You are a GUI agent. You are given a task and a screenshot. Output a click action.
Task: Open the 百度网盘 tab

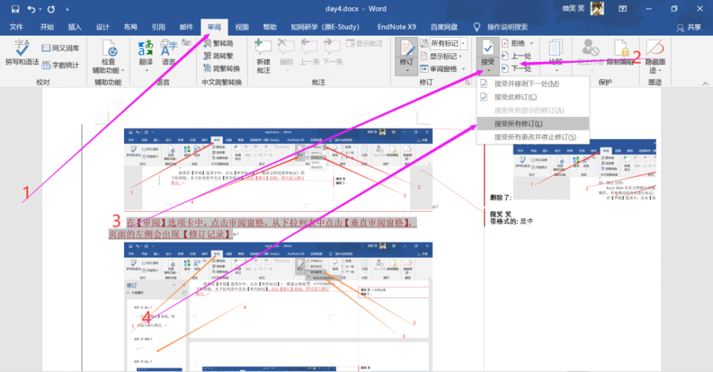tap(444, 27)
